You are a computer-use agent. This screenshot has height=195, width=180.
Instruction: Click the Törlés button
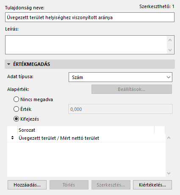69,185
